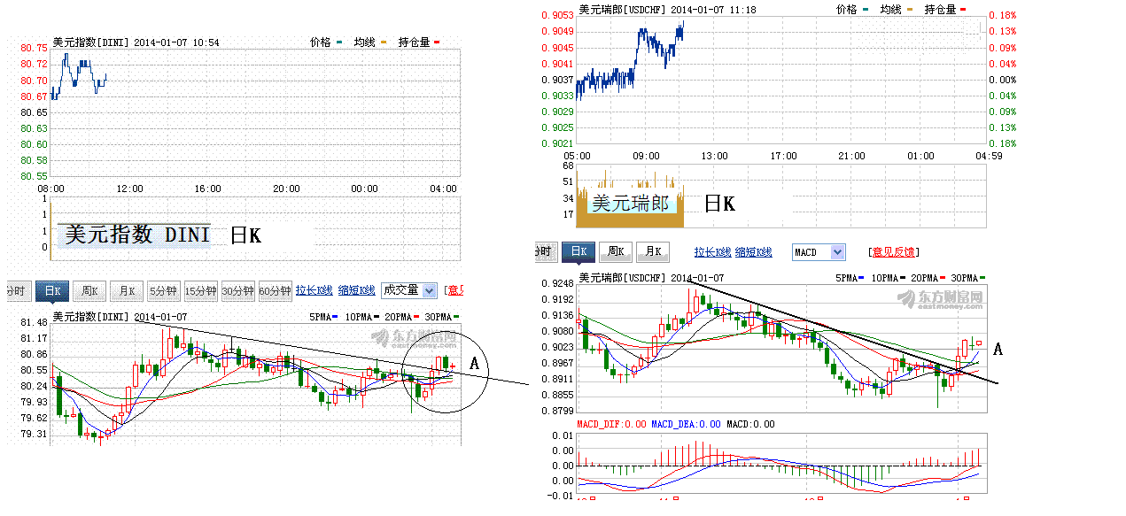Click 缩短K线 link beside the MACD dropdown
The image size is (1126, 516).
(x=754, y=252)
